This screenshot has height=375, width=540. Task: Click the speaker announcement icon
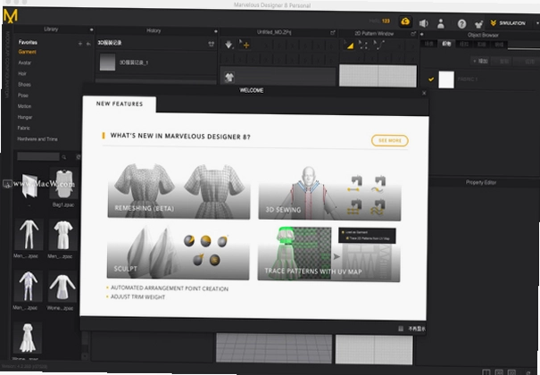[x=423, y=23]
